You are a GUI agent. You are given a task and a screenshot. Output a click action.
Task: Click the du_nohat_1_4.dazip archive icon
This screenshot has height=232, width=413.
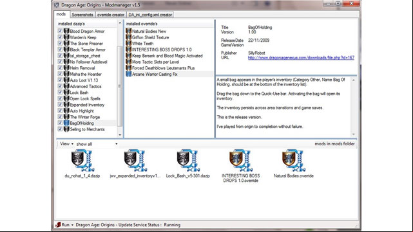coord(82,160)
